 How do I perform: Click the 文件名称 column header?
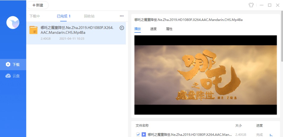click(x=142, y=126)
